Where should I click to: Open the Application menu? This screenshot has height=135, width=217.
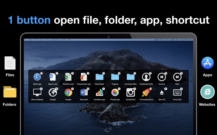click(55, 40)
